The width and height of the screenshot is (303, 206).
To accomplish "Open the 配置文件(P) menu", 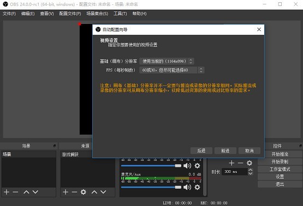I will point(70,14).
